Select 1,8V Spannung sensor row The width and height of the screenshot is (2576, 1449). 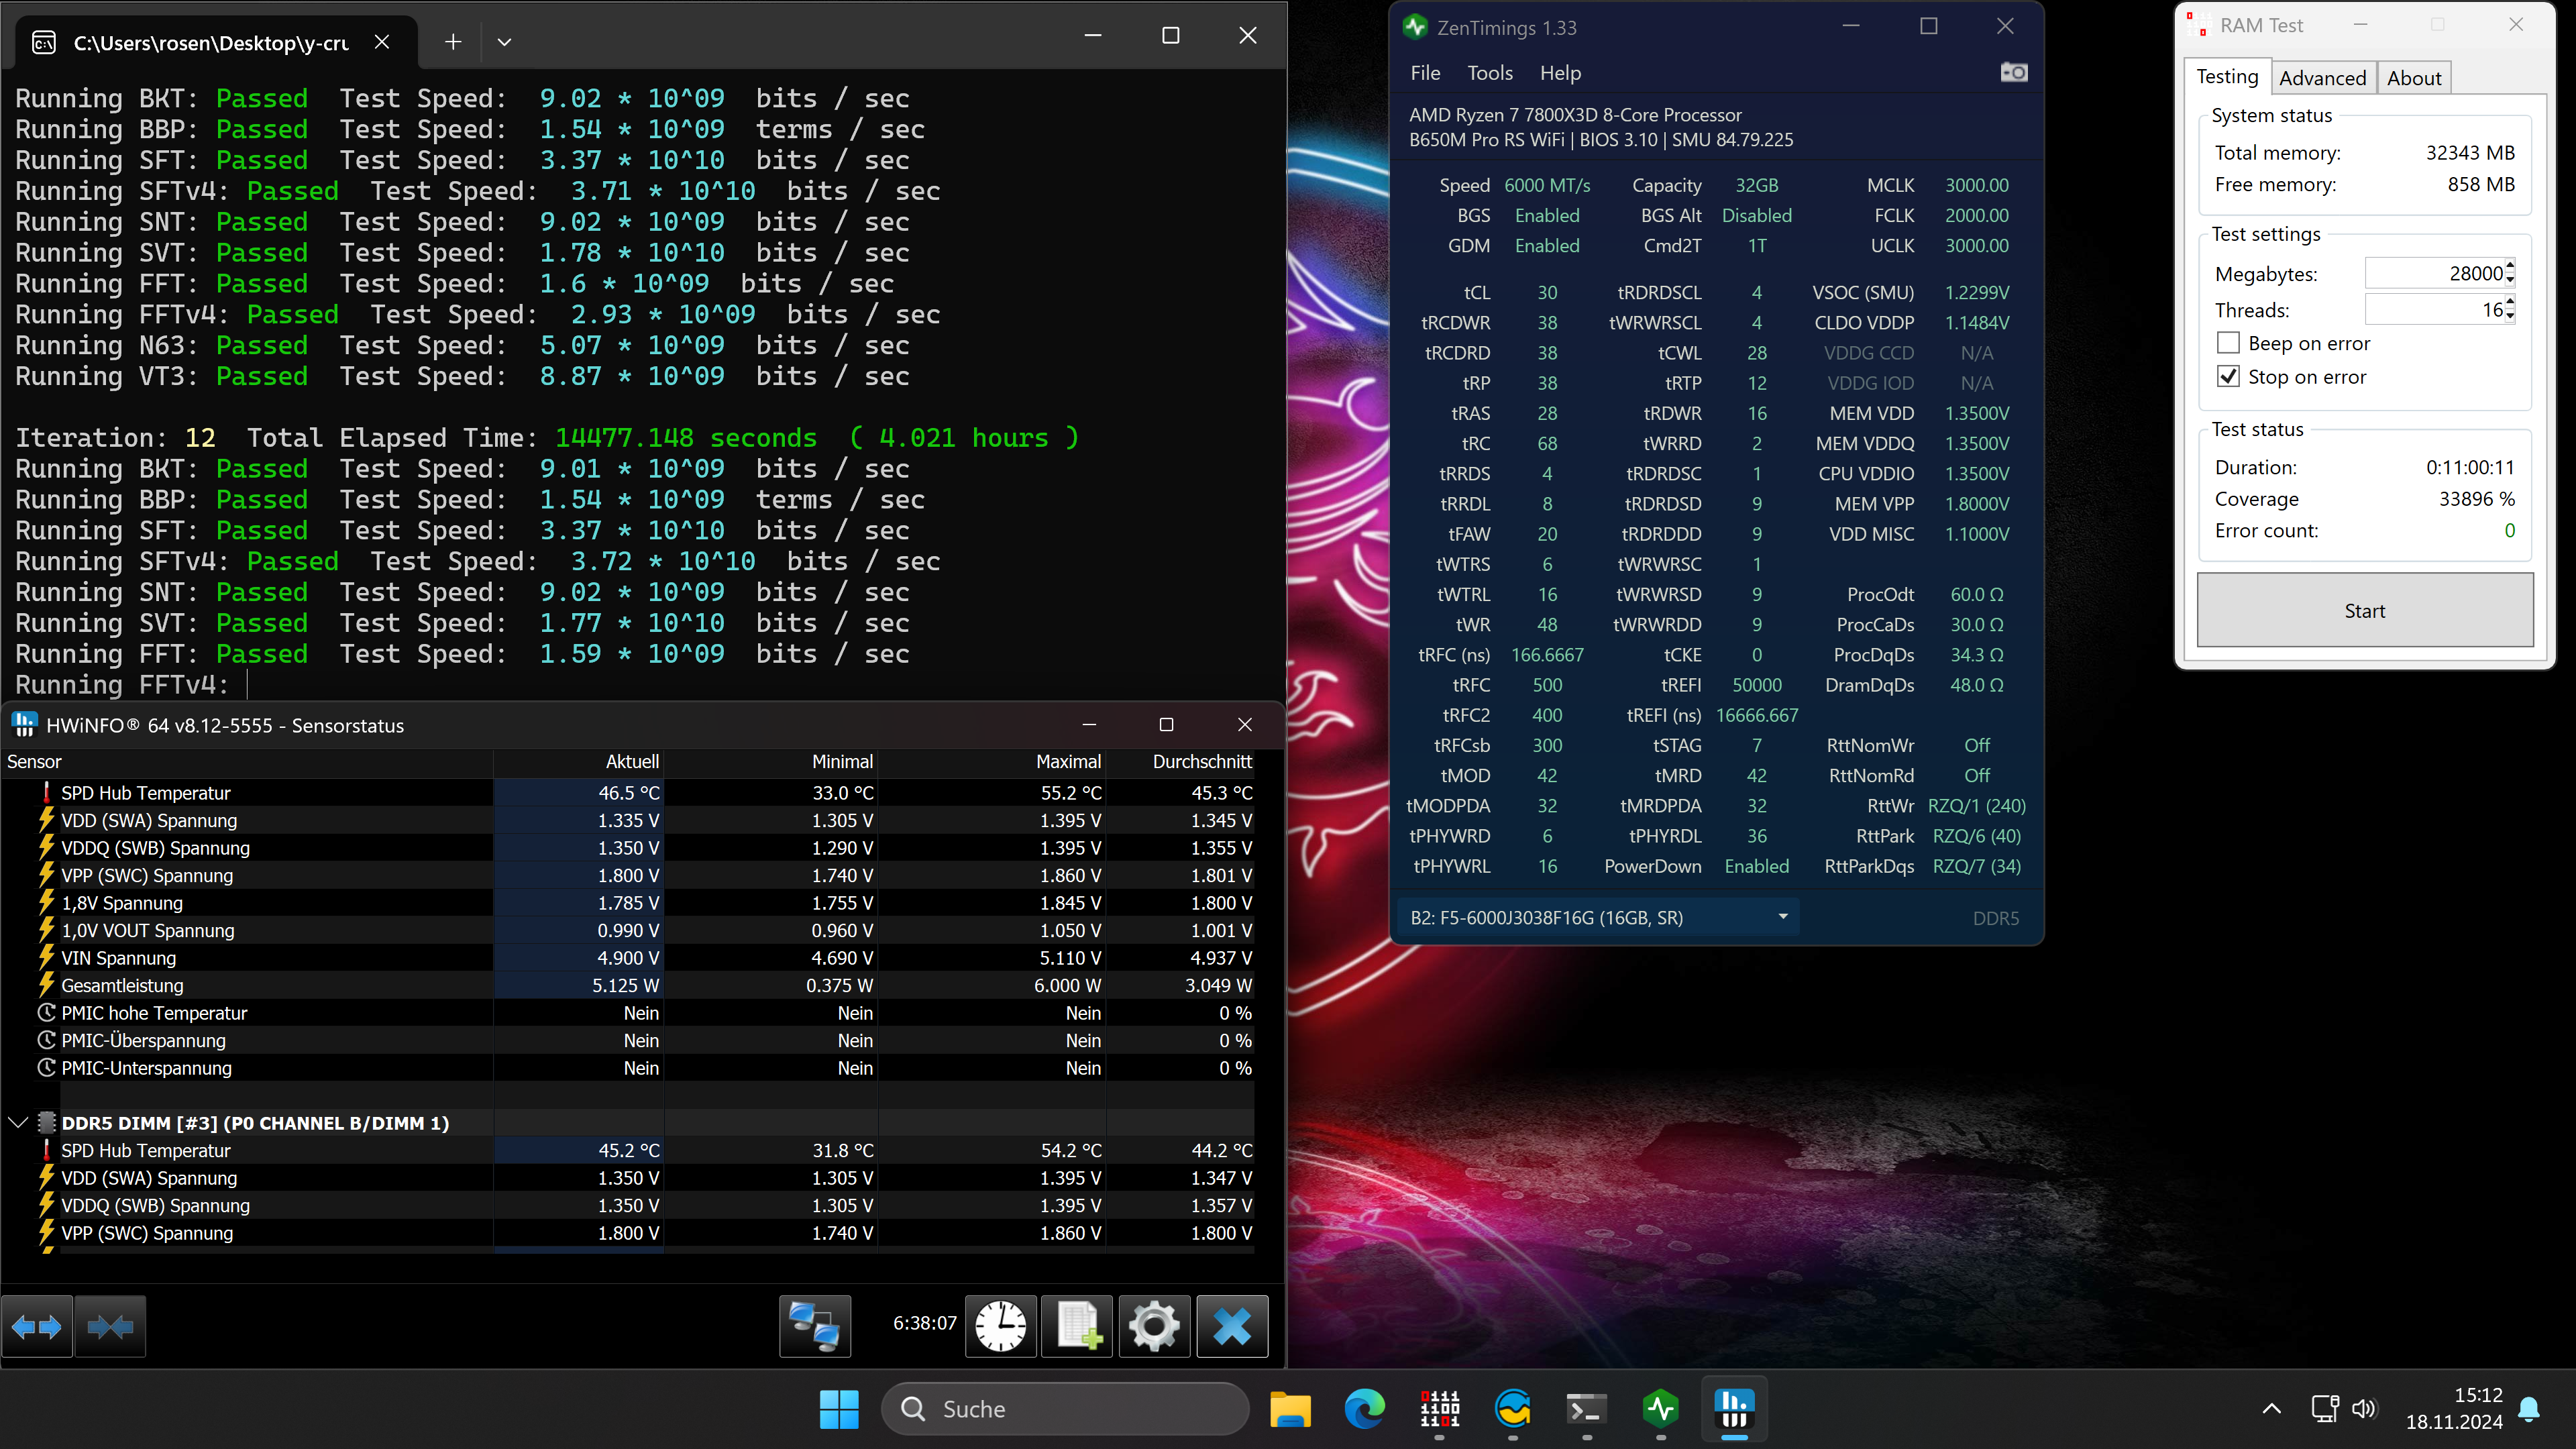pyautogui.click(x=628, y=903)
